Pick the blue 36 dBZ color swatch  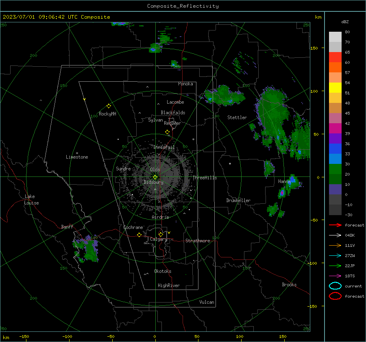point(335,148)
